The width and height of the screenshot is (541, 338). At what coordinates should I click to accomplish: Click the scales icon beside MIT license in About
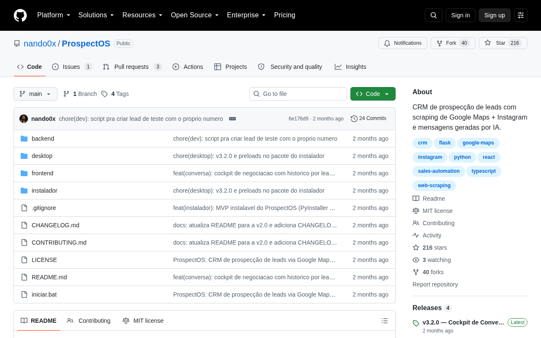coord(416,211)
